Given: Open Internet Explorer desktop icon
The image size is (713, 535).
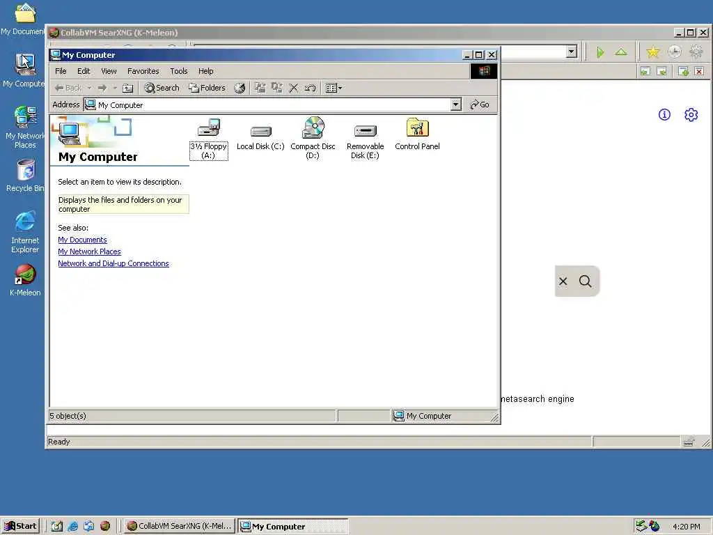Looking at the screenshot, I should [25, 232].
